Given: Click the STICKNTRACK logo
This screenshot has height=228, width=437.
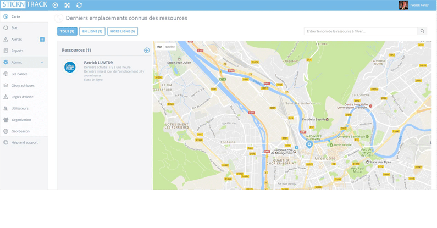Looking at the screenshot, I should point(24,5).
